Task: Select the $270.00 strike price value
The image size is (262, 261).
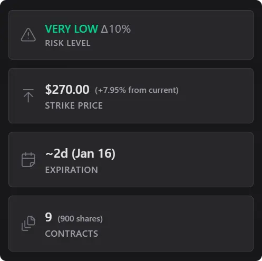Action: [x=67, y=90]
